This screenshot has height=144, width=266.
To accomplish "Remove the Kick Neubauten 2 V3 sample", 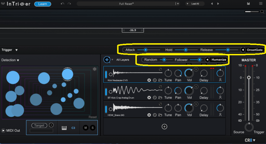I will point(149,80).
